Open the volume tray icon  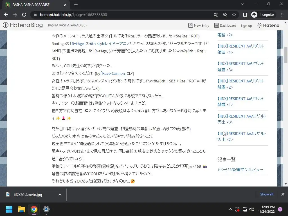252,209
